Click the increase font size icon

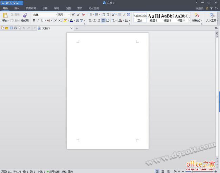pyautogui.click(x=73, y=15)
